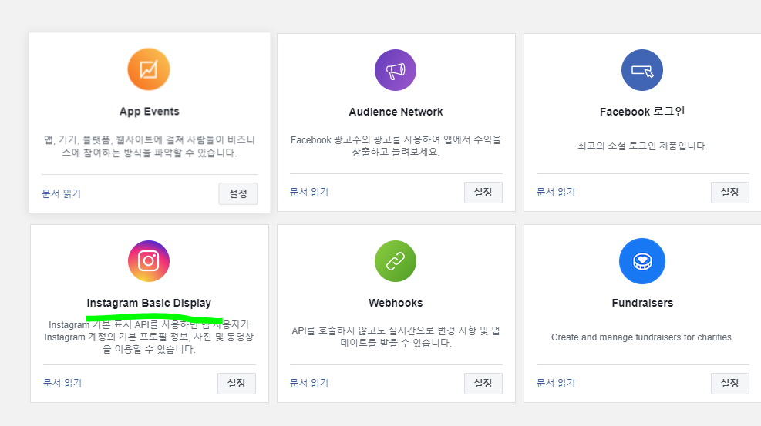Read docs for Instagram Basic Display
The height and width of the screenshot is (426, 761).
pyautogui.click(x=62, y=383)
